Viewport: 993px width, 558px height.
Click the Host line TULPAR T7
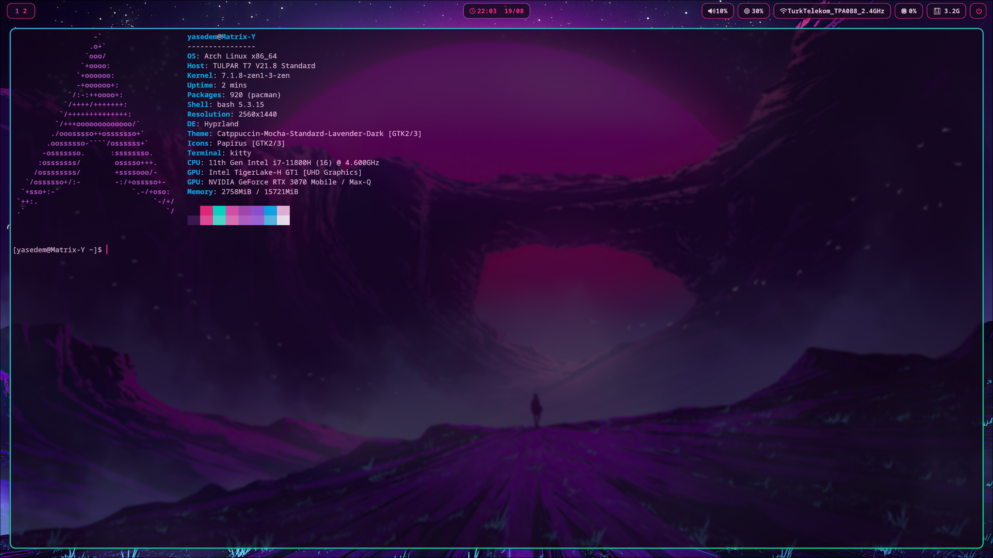point(251,66)
